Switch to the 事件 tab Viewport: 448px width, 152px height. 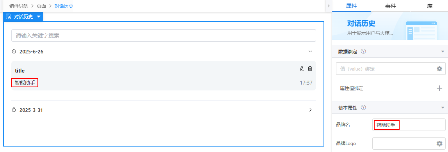click(x=390, y=6)
